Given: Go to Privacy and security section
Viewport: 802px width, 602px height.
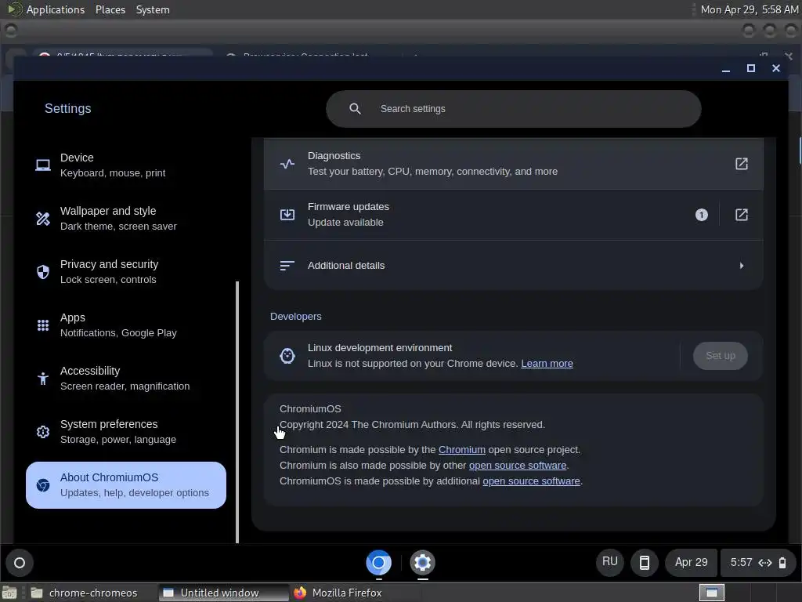Looking at the screenshot, I should [x=126, y=271].
